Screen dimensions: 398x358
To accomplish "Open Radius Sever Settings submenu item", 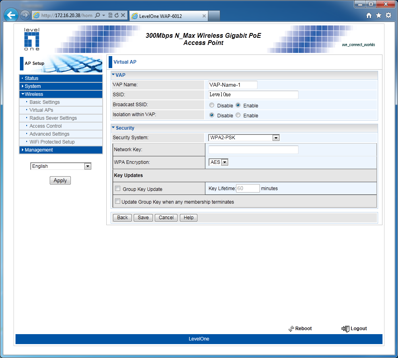I will click(61, 118).
